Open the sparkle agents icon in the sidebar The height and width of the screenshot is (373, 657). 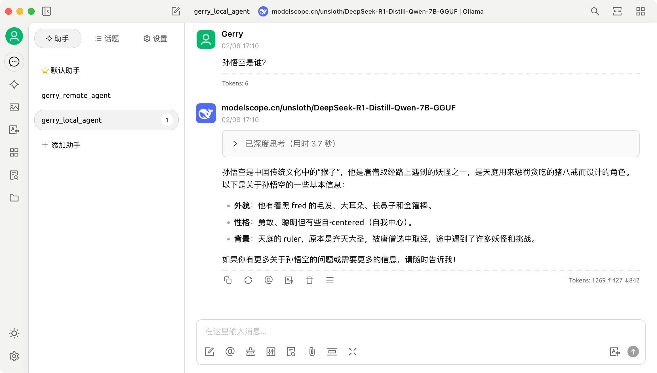(x=14, y=84)
